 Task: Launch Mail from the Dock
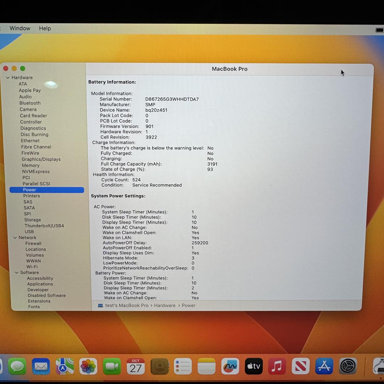[41, 366]
